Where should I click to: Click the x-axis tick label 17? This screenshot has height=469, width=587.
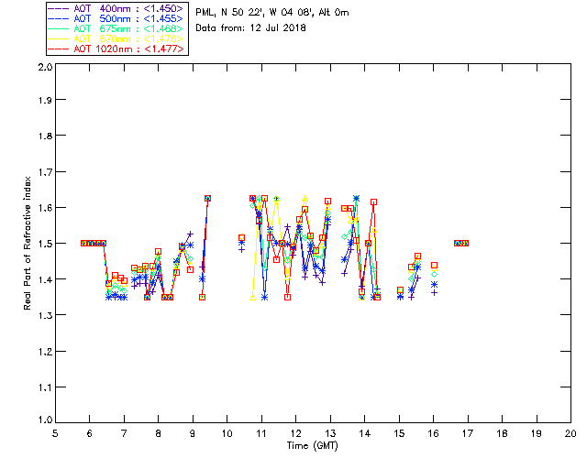[468, 433]
